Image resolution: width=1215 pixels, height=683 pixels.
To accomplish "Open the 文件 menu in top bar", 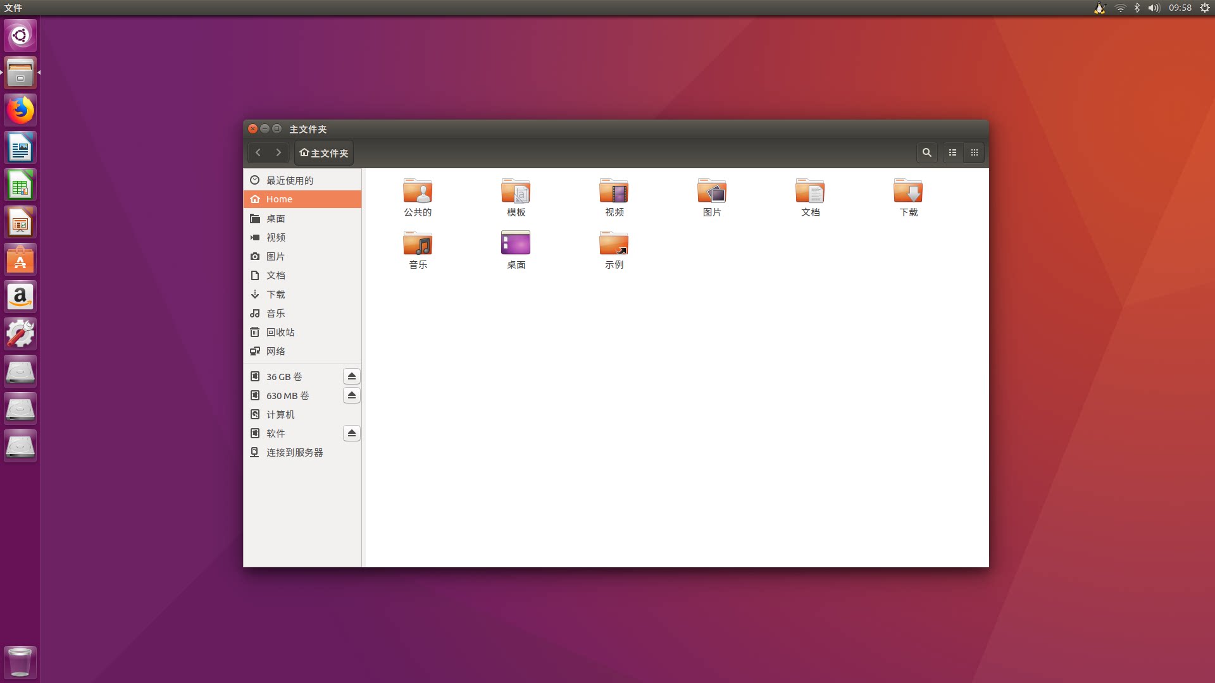I will tap(13, 8).
